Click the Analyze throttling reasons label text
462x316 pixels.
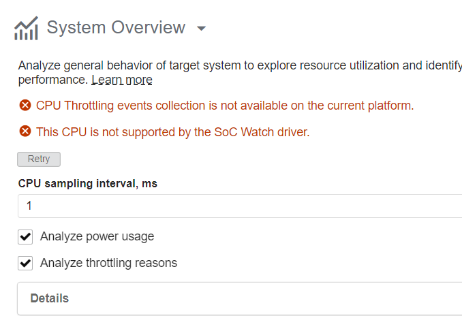pyautogui.click(x=108, y=263)
